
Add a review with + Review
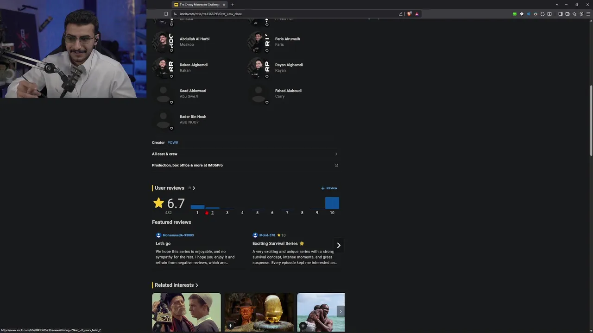(x=329, y=188)
